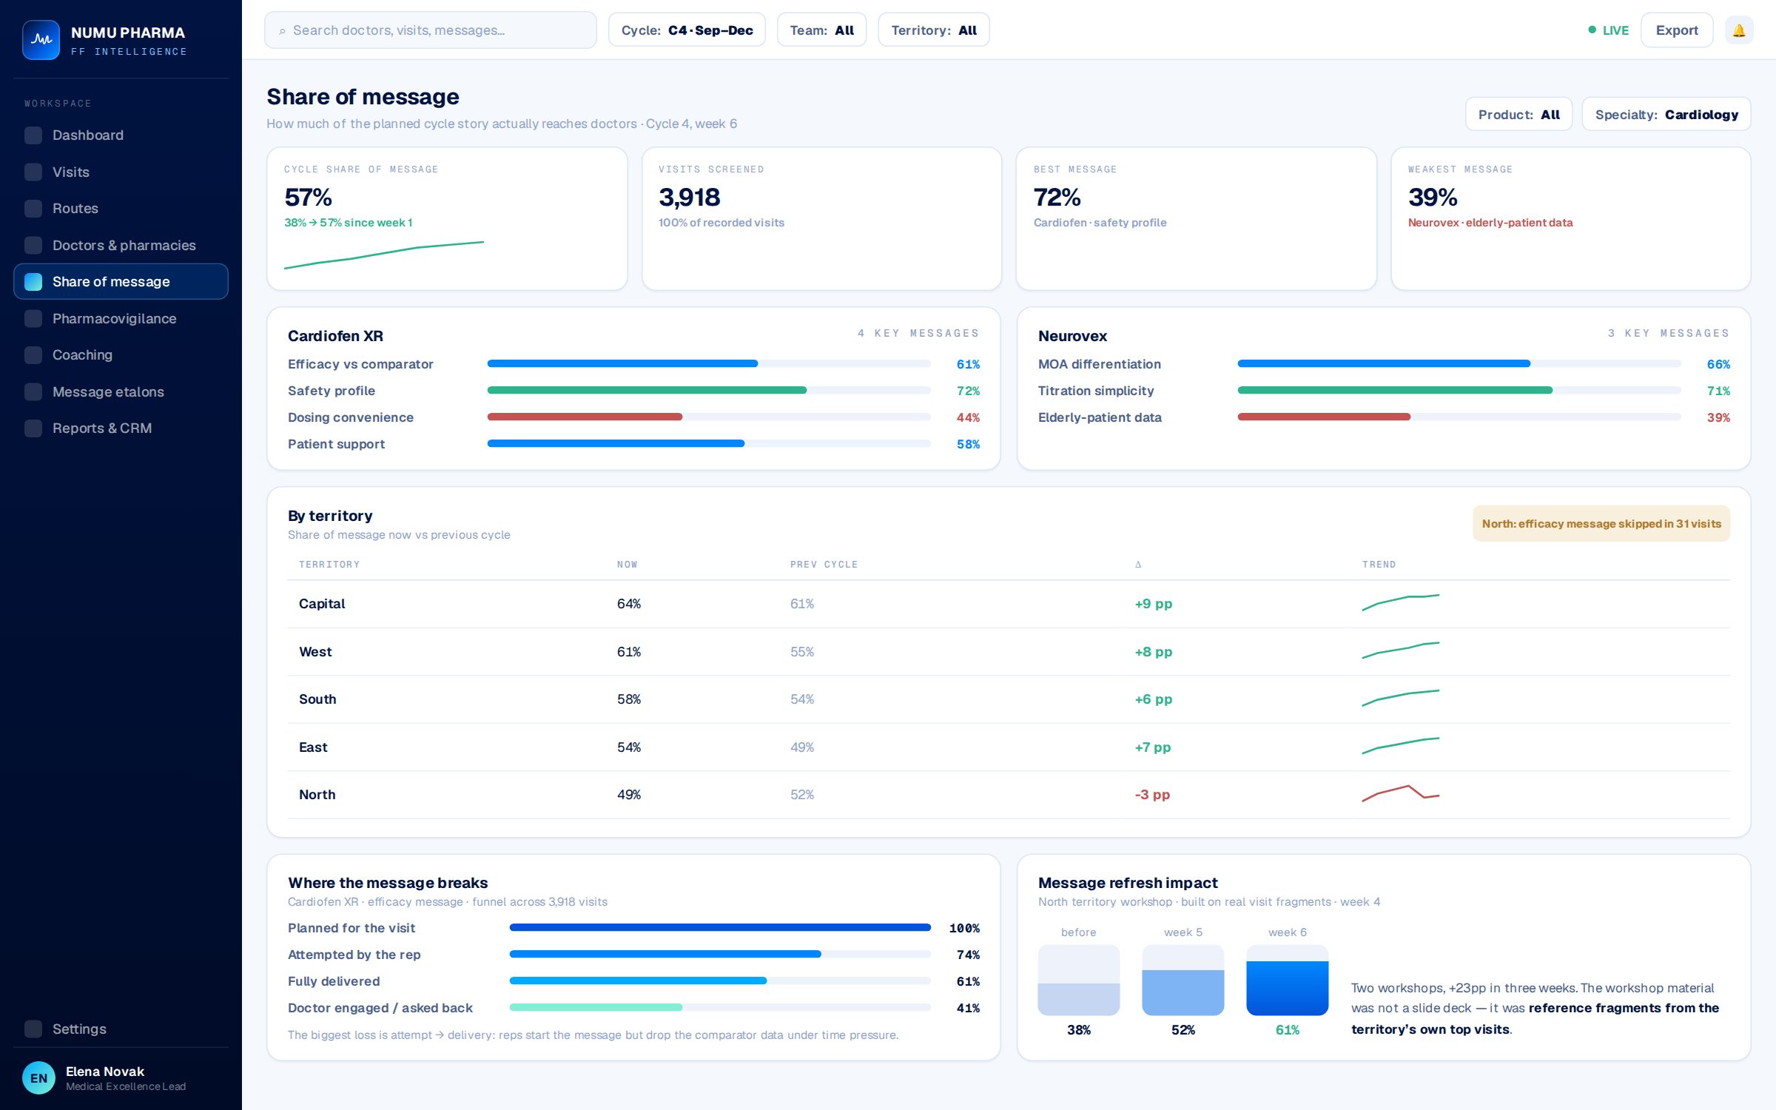Image resolution: width=1776 pixels, height=1110 pixels.
Task: Click Elderly-patient data red progress bar
Action: (x=1459, y=417)
